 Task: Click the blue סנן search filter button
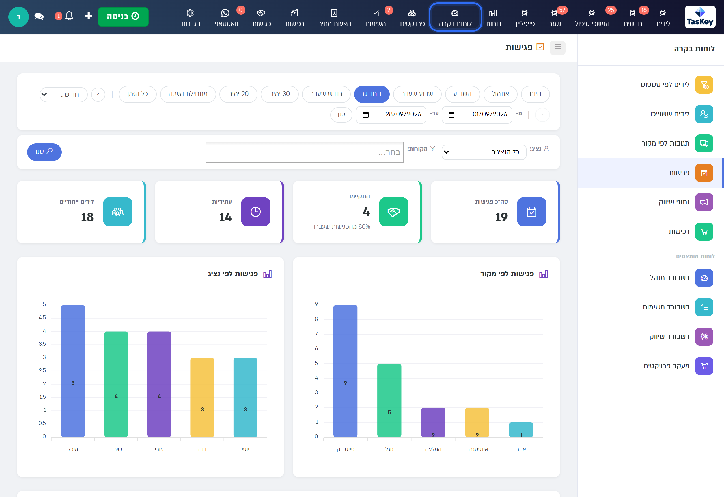[x=44, y=152]
